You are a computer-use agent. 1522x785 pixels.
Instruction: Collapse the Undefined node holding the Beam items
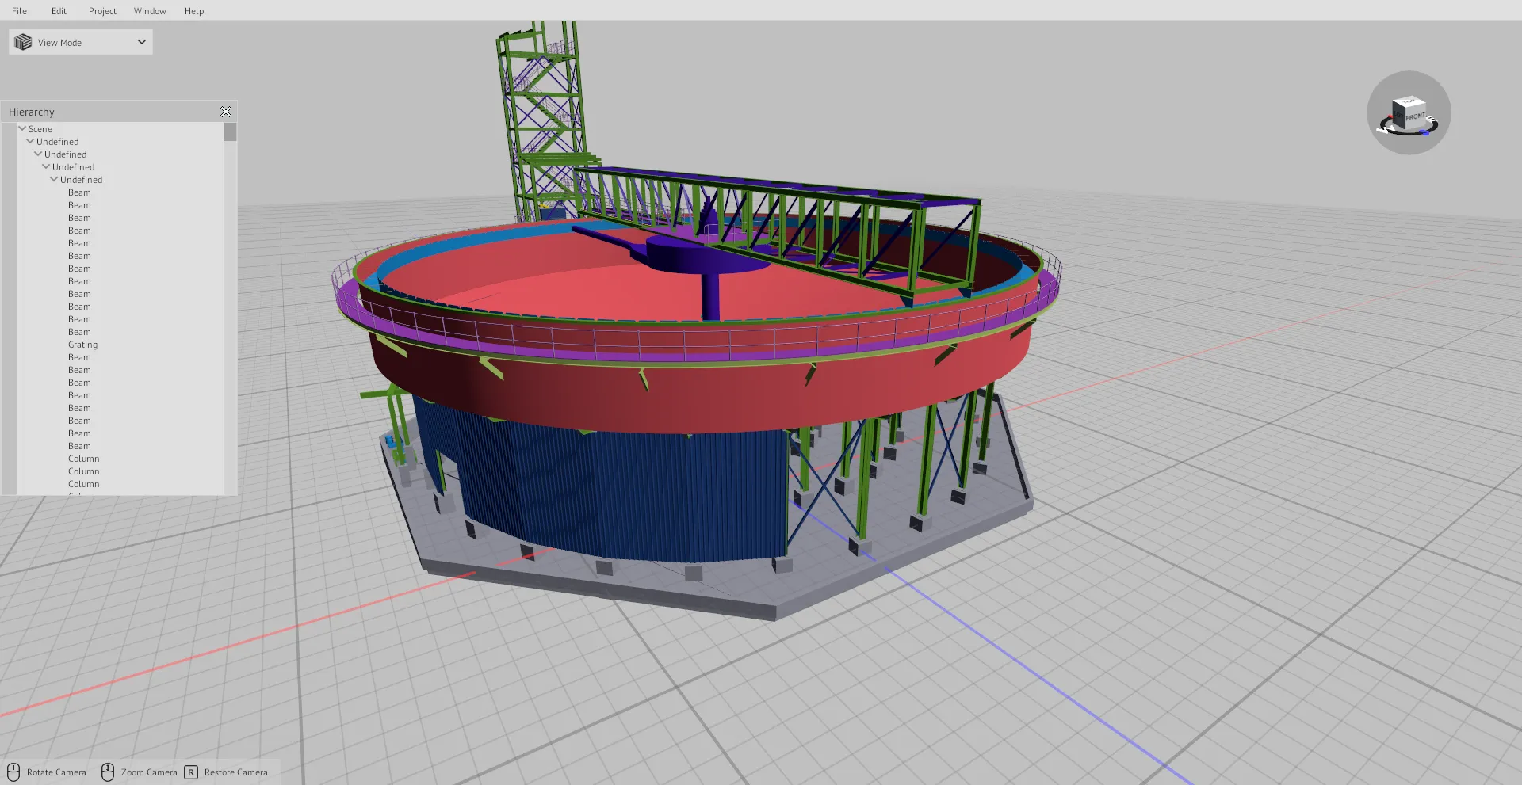(54, 179)
